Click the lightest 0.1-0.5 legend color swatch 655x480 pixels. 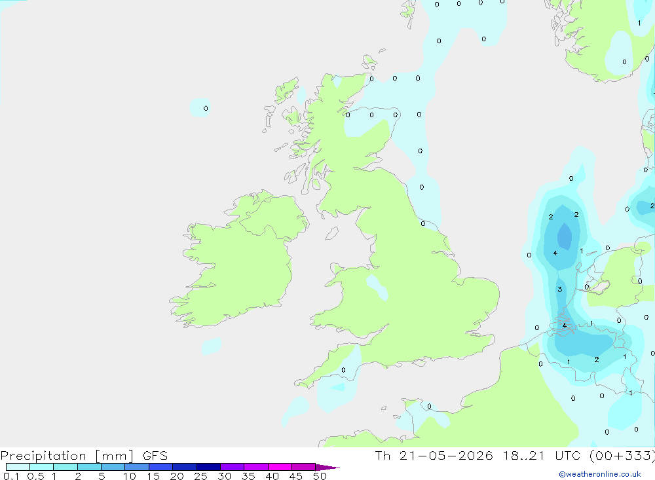(x=18, y=467)
